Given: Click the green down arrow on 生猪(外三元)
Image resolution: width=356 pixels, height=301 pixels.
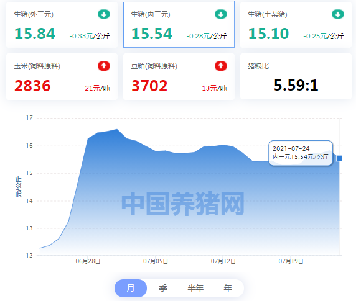Looking at the screenshot, I should pos(104,14).
